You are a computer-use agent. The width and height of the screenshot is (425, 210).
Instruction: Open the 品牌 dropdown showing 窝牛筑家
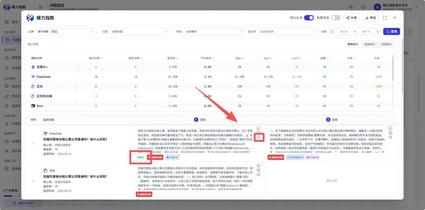point(66,32)
